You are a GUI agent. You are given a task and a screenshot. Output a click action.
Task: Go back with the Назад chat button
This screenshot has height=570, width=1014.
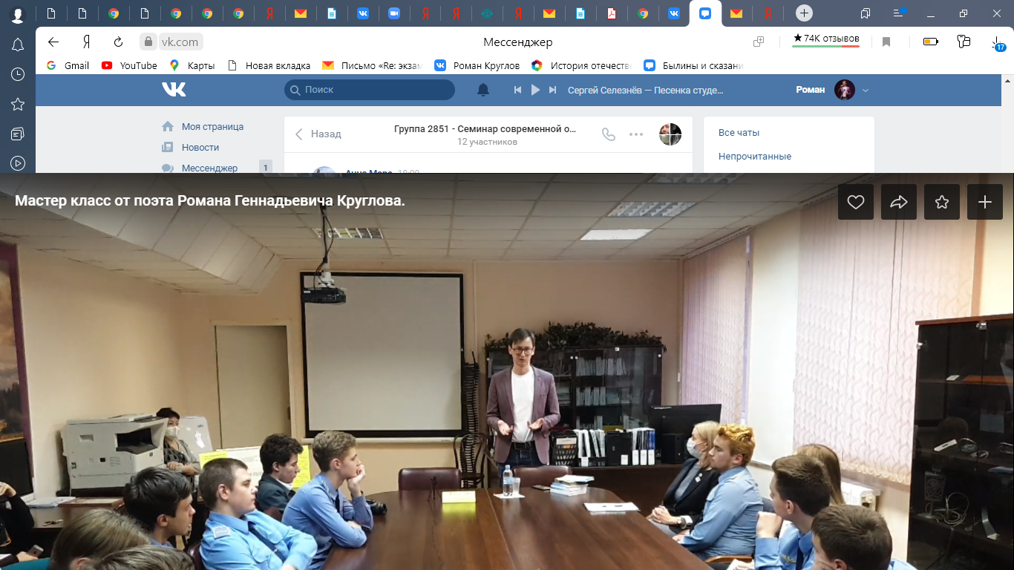(x=318, y=134)
